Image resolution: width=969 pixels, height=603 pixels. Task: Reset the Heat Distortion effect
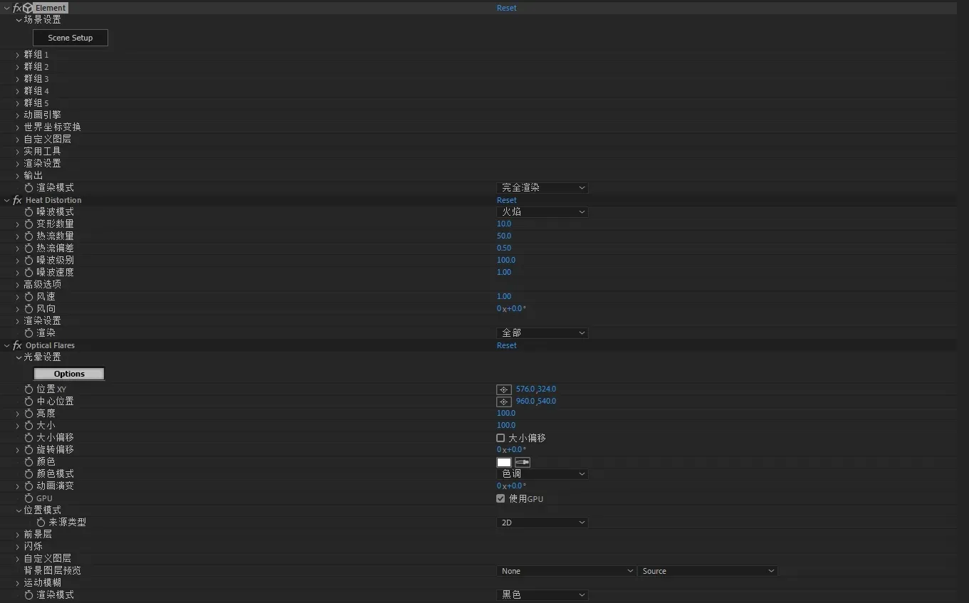(506, 200)
